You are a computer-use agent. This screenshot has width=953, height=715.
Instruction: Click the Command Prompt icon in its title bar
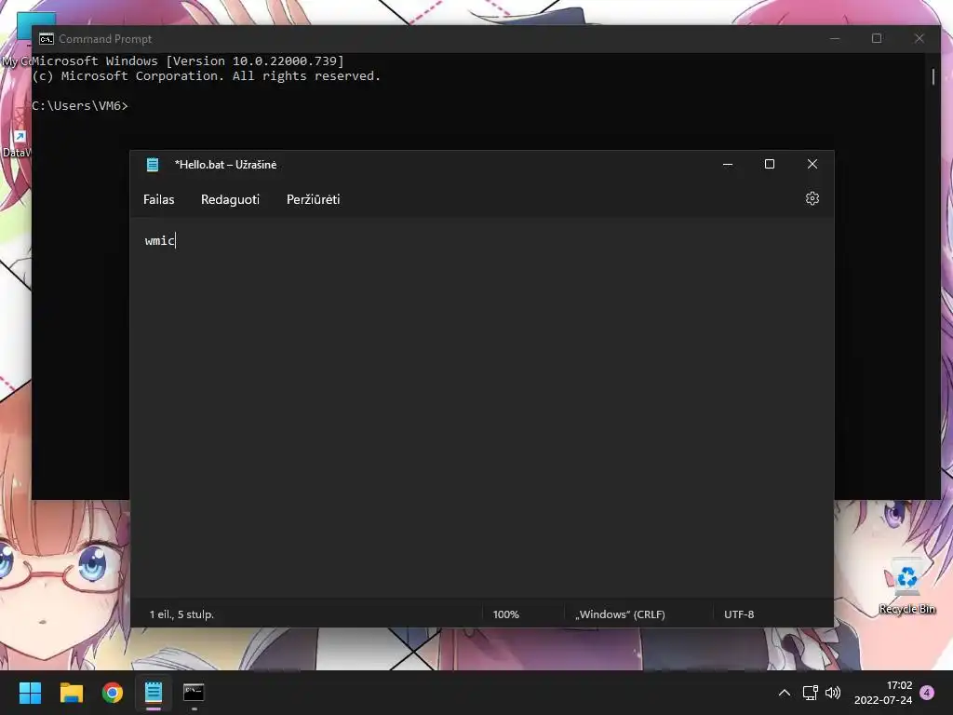[47, 39]
